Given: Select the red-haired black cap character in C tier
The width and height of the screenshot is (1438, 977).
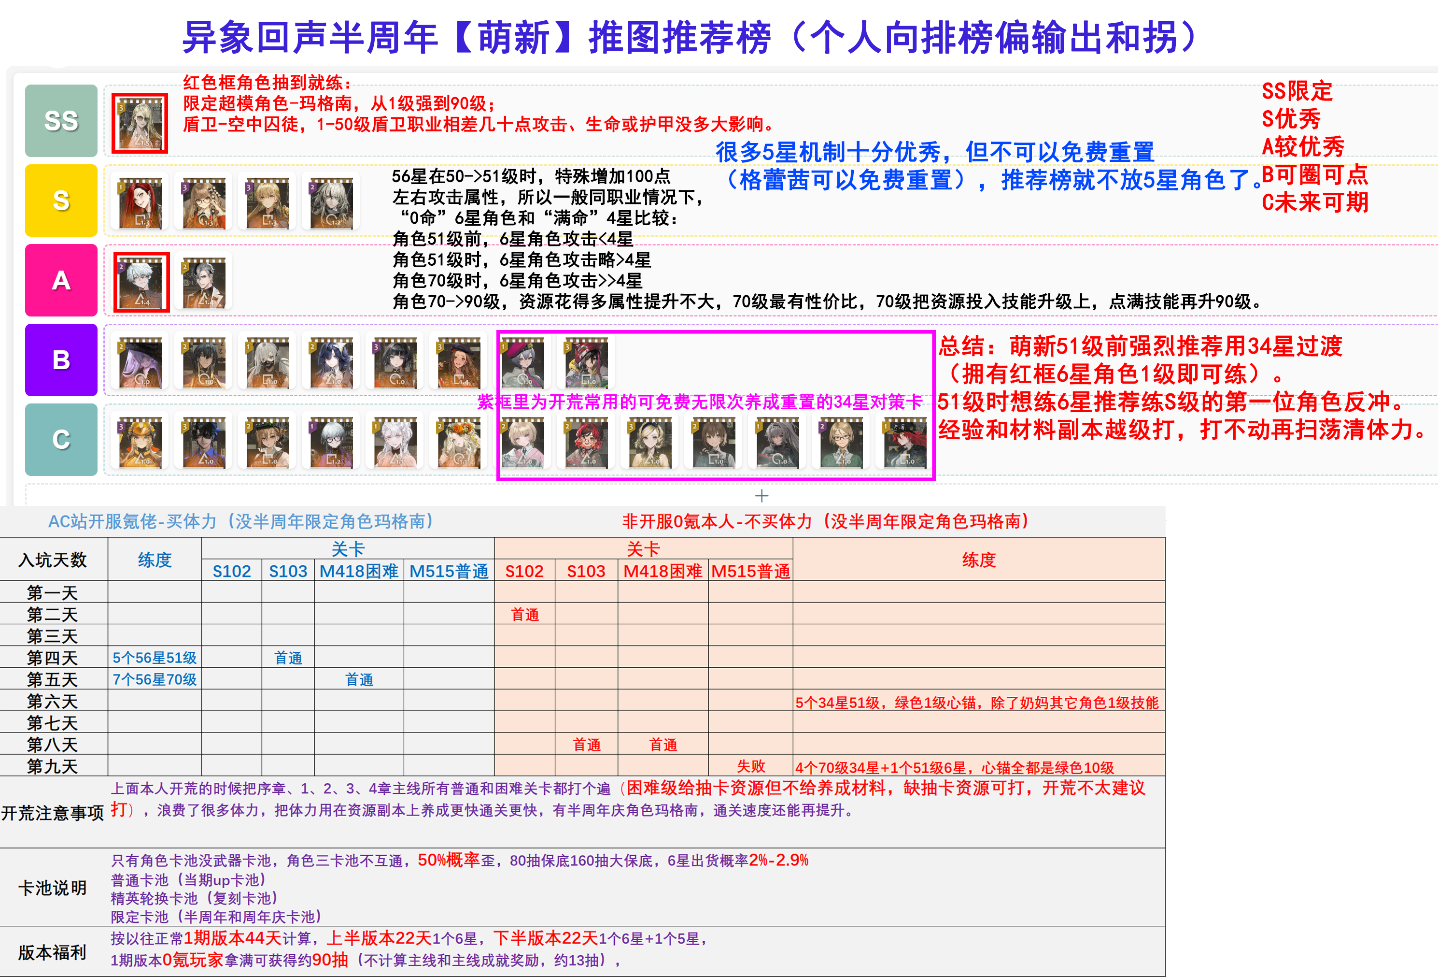Looking at the screenshot, I should pyautogui.click(x=904, y=442).
